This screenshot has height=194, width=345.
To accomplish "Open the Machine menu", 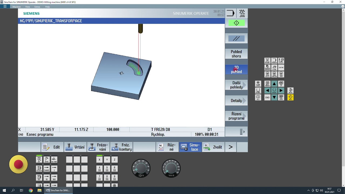I will pyautogui.click(x=17, y=7).
